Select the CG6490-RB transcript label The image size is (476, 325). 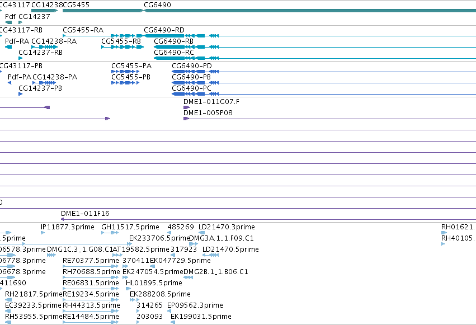coord(173,41)
